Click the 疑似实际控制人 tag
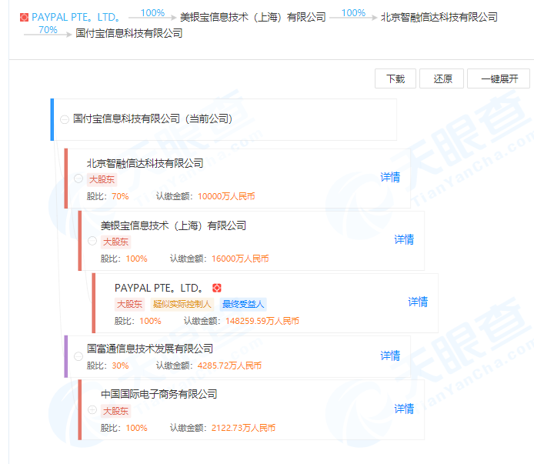This screenshot has width=534, height=464. point(182,304)
